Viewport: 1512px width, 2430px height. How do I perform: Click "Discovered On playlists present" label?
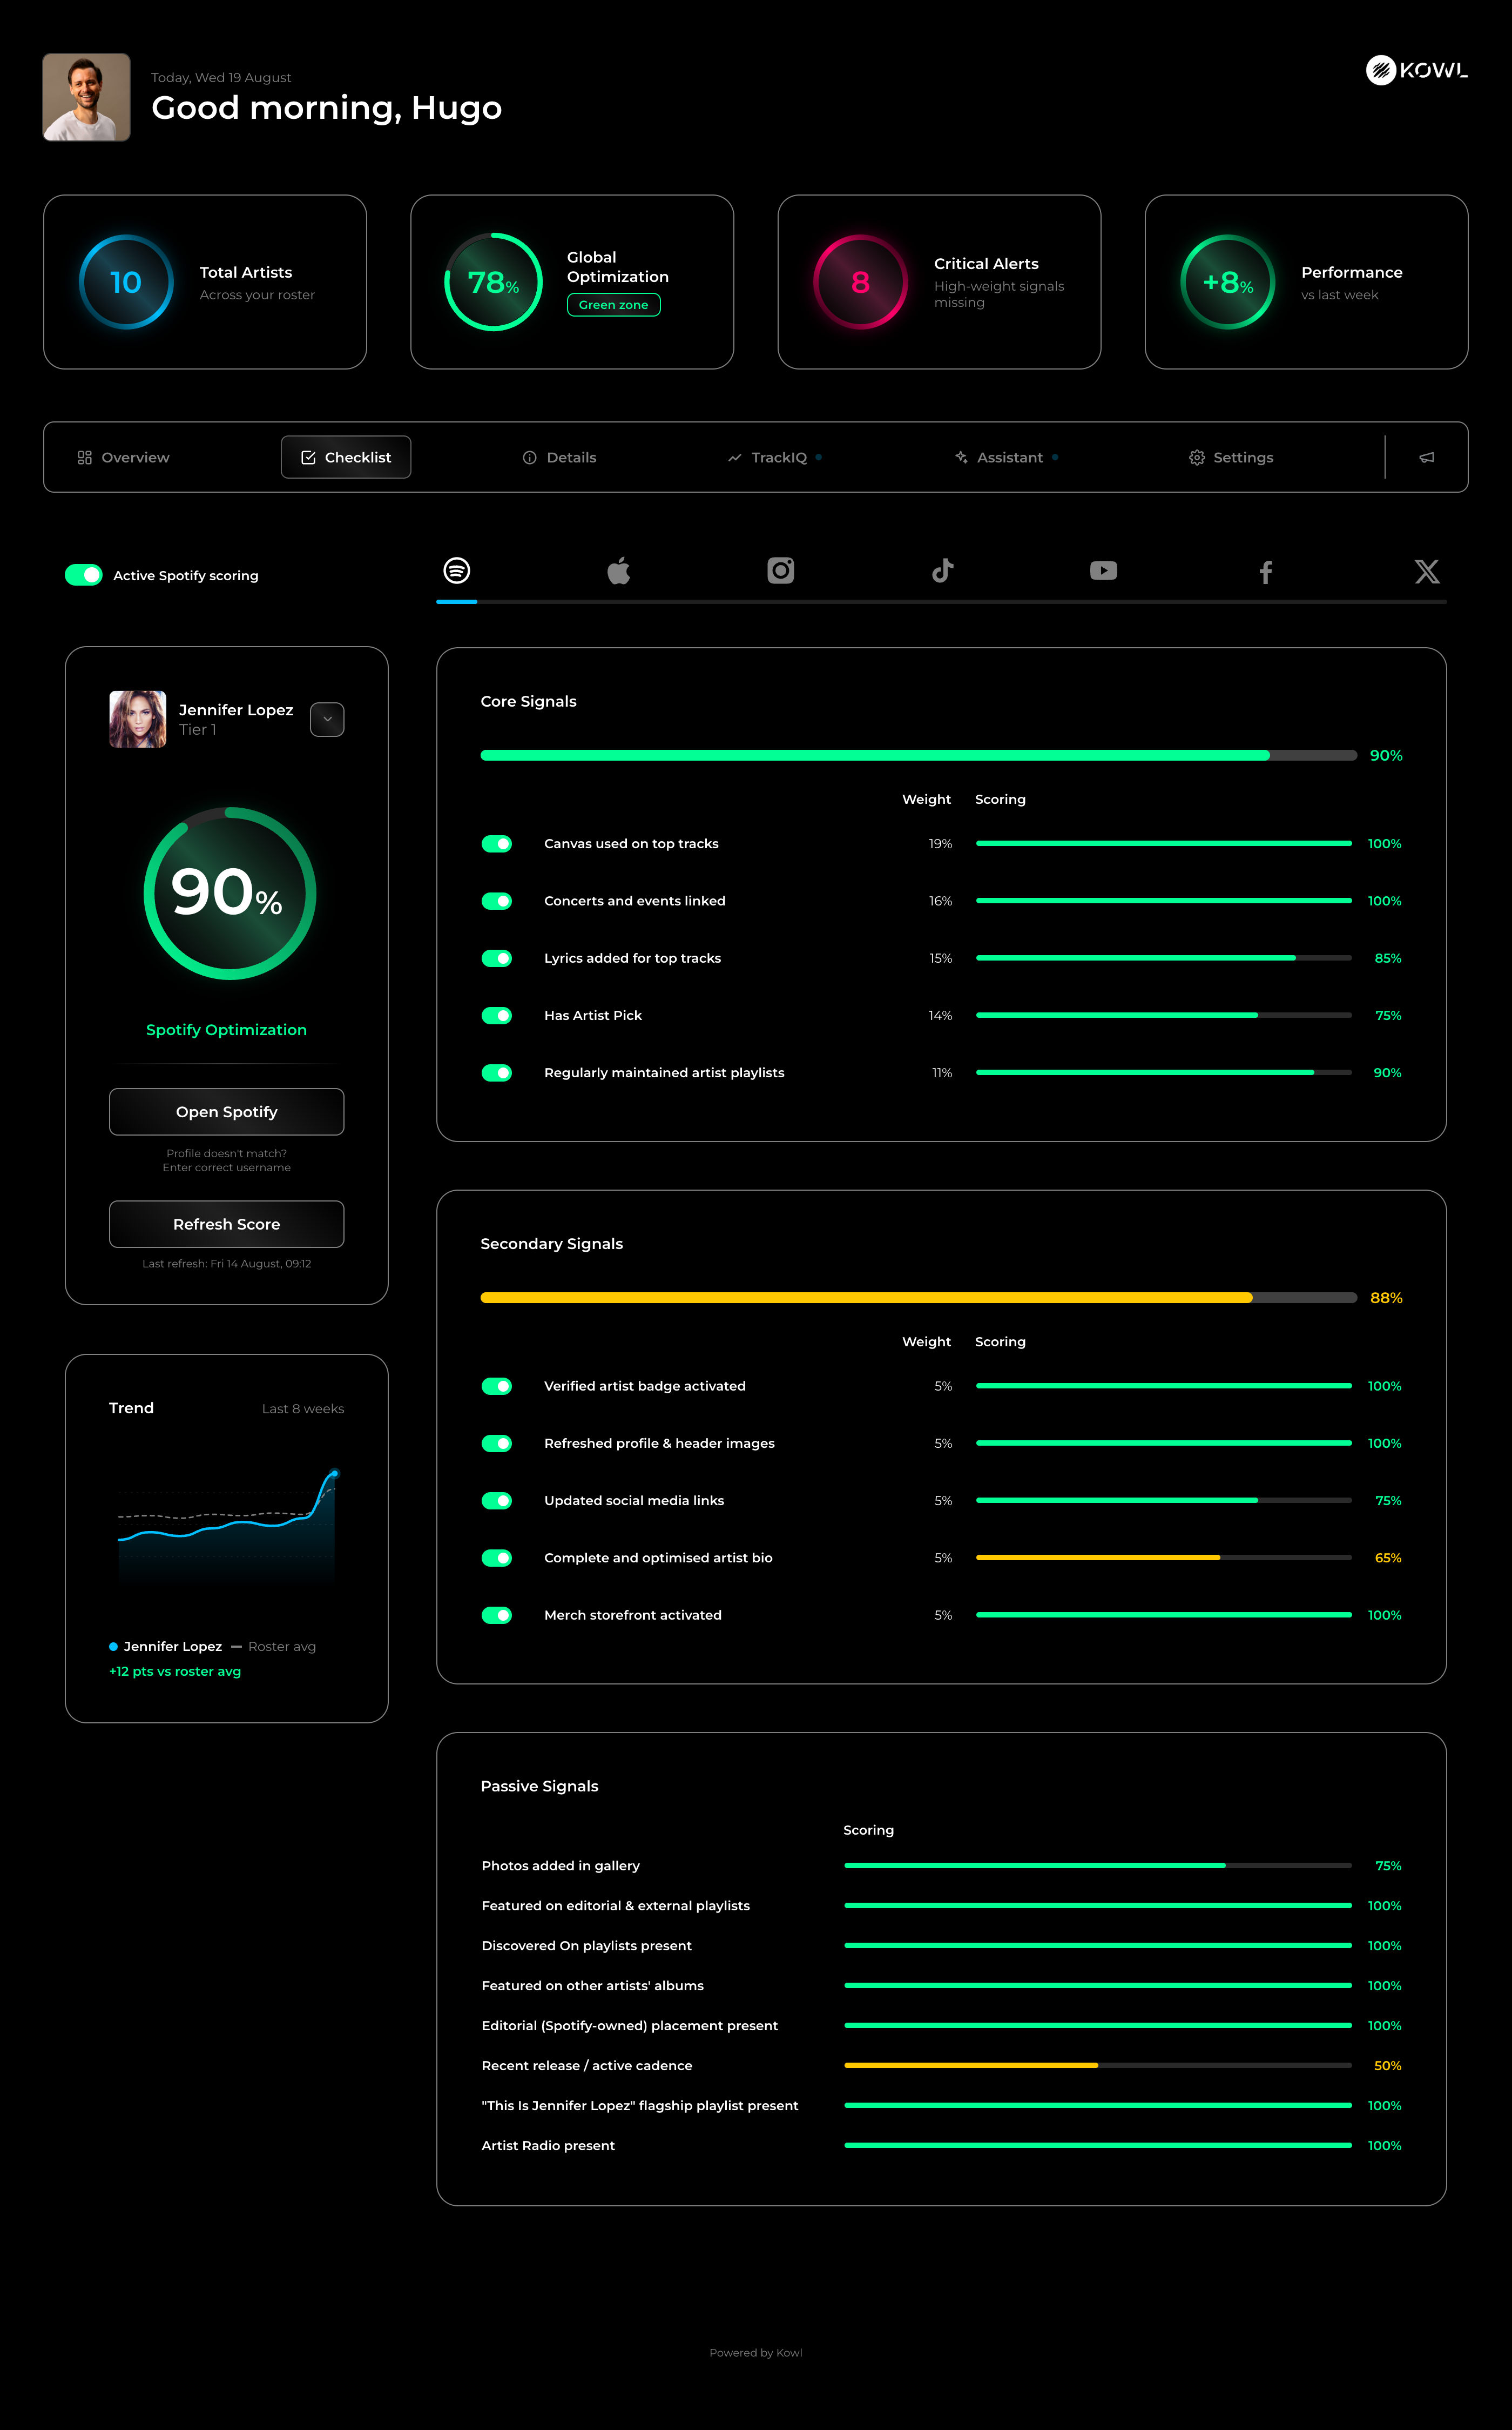pyautogui.click(x=587, y=1946)
